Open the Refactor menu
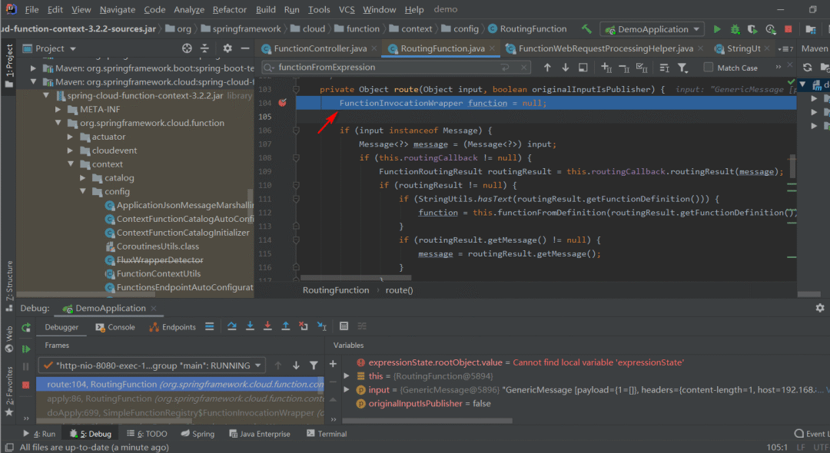 point(229,10)
